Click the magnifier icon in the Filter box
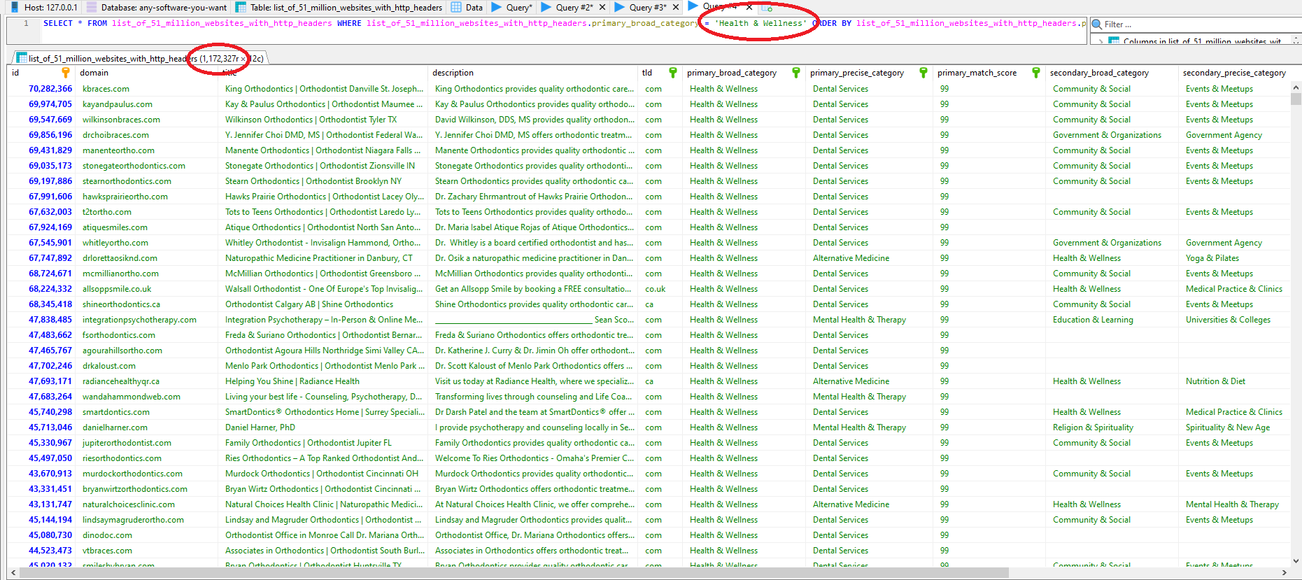Screen dimensions: 1302x580 coord(1097,24)
